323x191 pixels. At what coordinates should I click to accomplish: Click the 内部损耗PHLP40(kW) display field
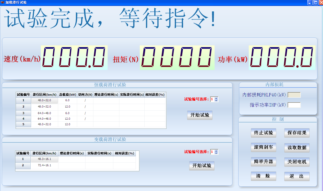pos(294,95)
